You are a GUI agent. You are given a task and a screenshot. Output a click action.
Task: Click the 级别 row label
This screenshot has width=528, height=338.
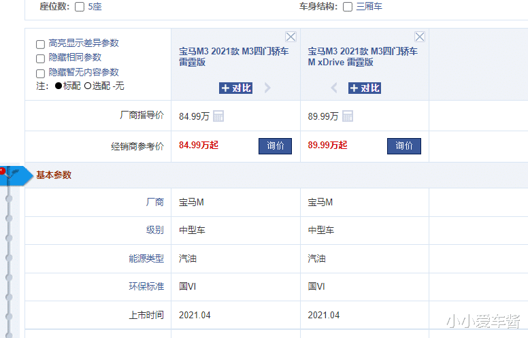(x=155, y=230)
